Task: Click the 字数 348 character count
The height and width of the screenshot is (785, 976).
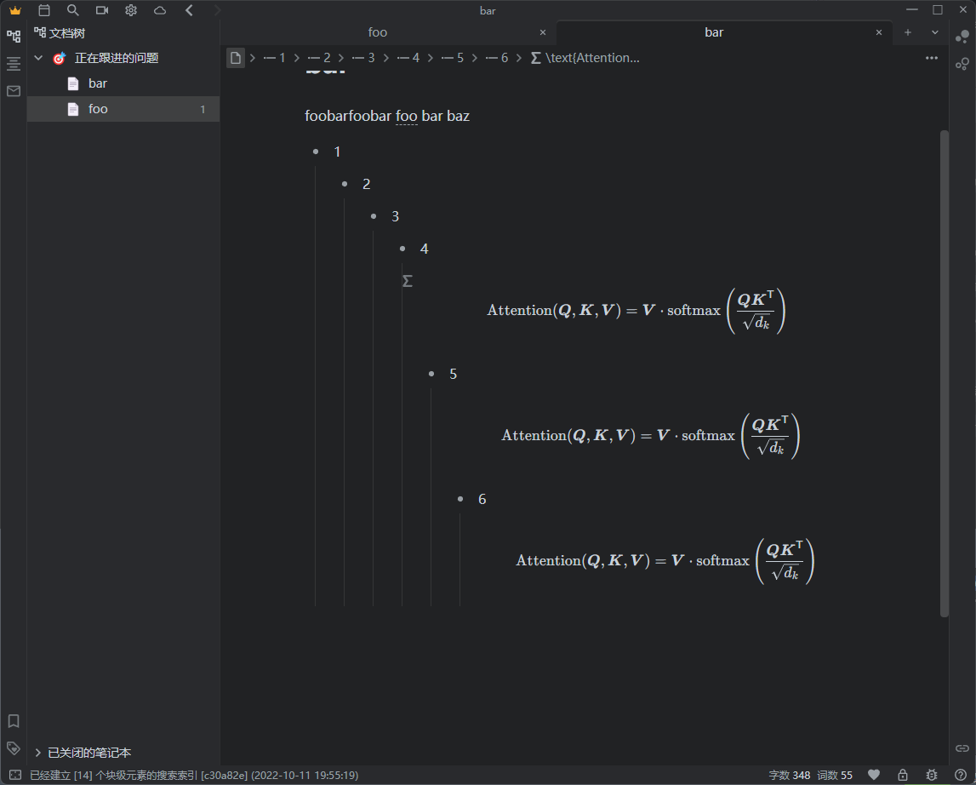Action: [x=790, y=775]
